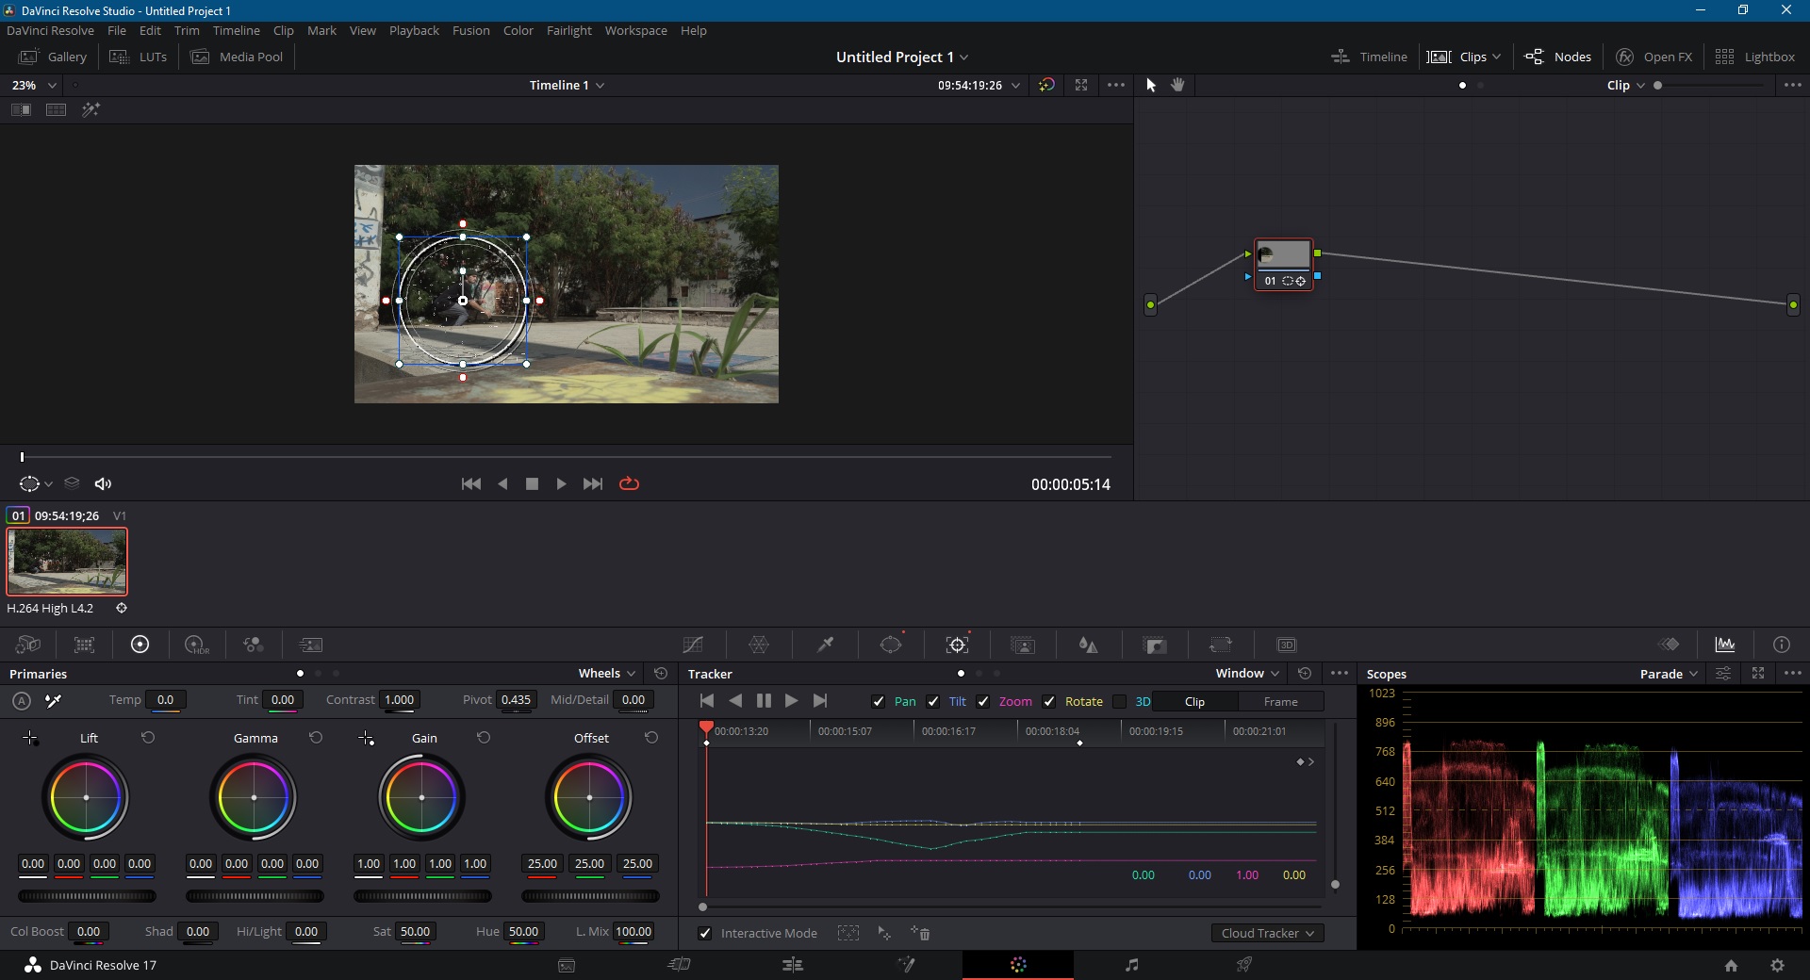1810x980 pixels.
Task: Open the Qualifier eyedropper palette
Action: point(825,645)
